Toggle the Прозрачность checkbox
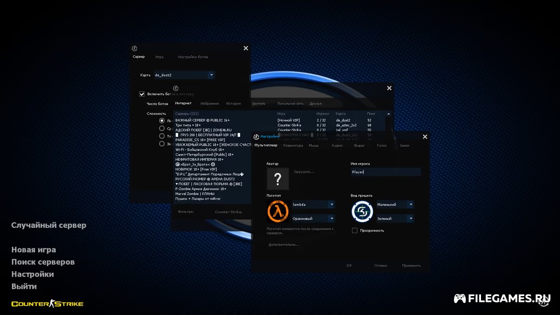Screen dimensions: 560x315 [x=354, y=231]
